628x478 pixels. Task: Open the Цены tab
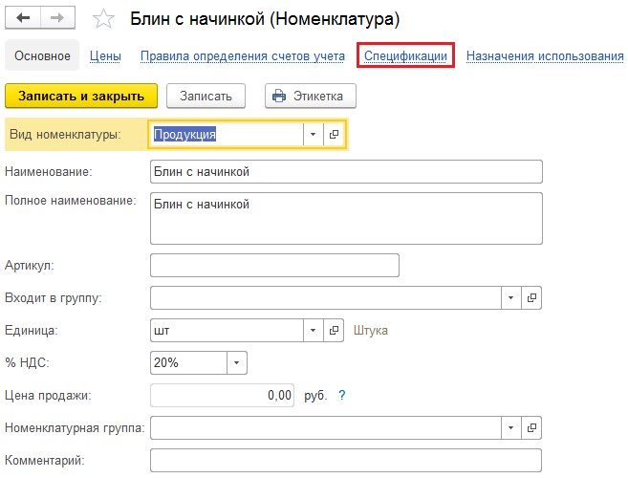pyautogui.click(x=105, y=56)
